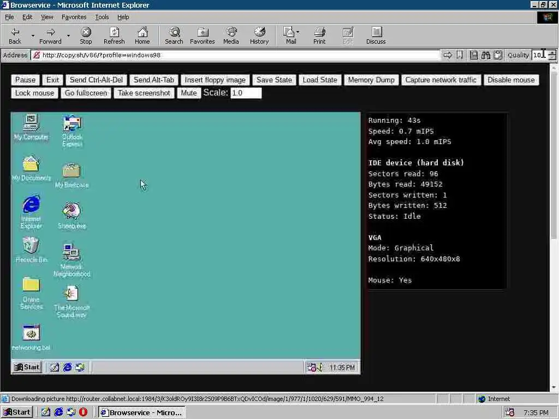Expand the Mail dropdown arrow

(298, 32)
